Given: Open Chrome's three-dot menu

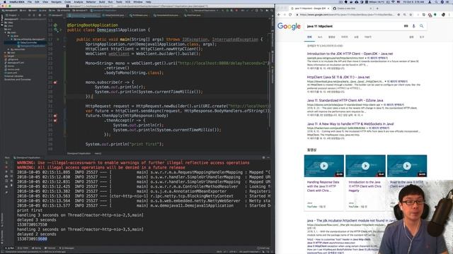Looking at the screenshot, I should (449, 14).
